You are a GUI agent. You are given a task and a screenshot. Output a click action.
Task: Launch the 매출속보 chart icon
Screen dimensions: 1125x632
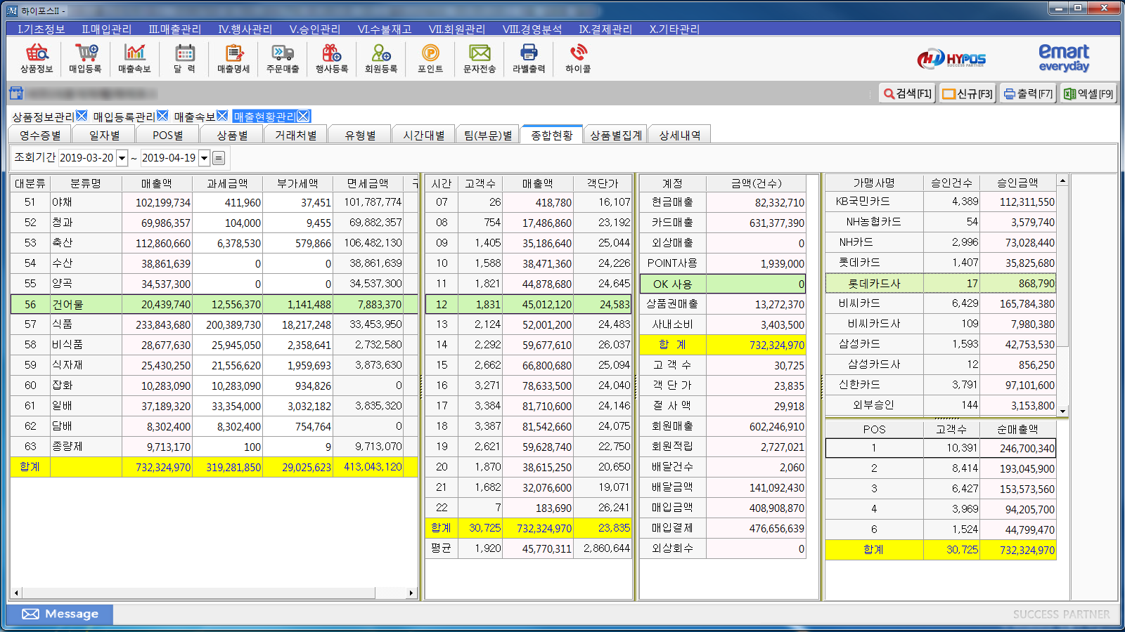click(135, 58)
